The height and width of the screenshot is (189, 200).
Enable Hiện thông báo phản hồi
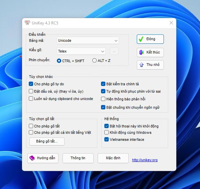click(103, 99)
